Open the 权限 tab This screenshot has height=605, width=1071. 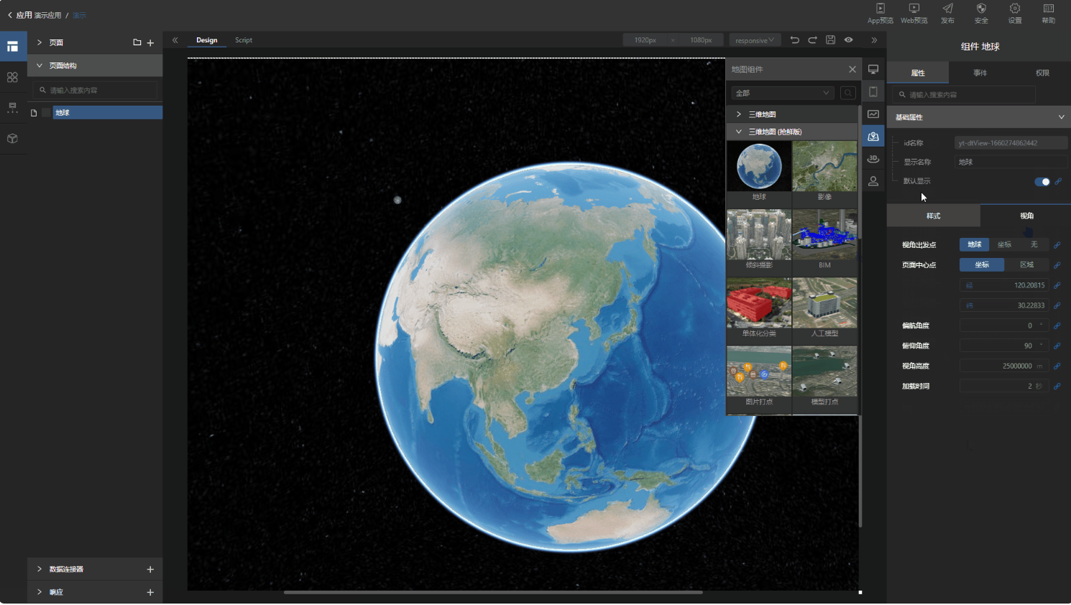pos(1042,73)
